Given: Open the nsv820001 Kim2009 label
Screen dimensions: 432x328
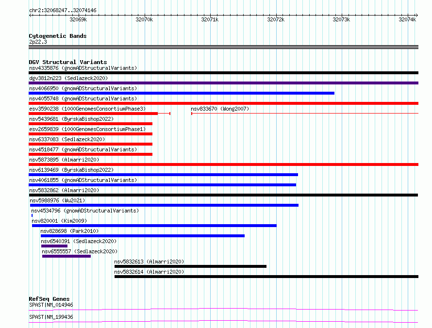Looking at the screenshot, I should [59, 221].
